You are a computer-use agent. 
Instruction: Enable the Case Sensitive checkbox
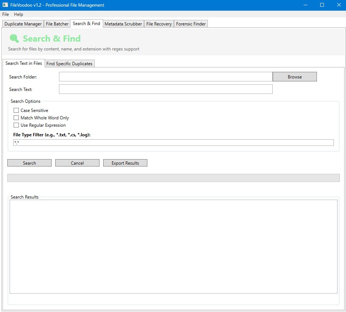pyautogui.click(x=16, y=111)
